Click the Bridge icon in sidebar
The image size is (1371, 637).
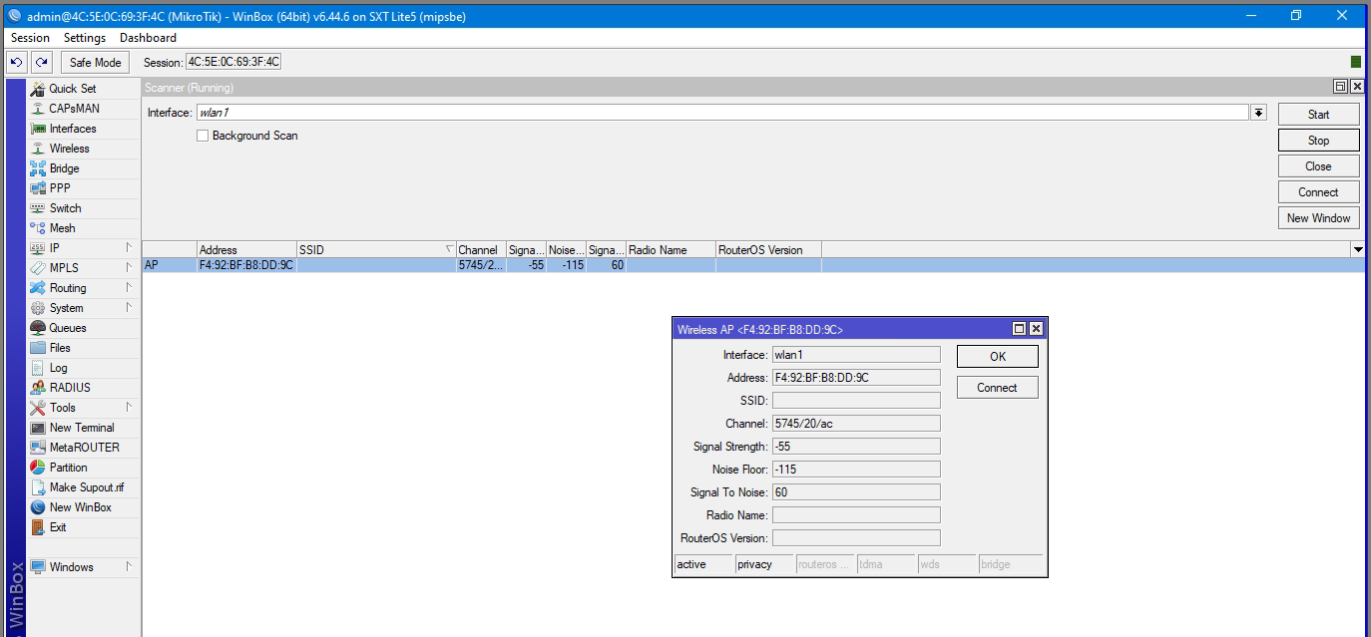[x=38, y=168]
